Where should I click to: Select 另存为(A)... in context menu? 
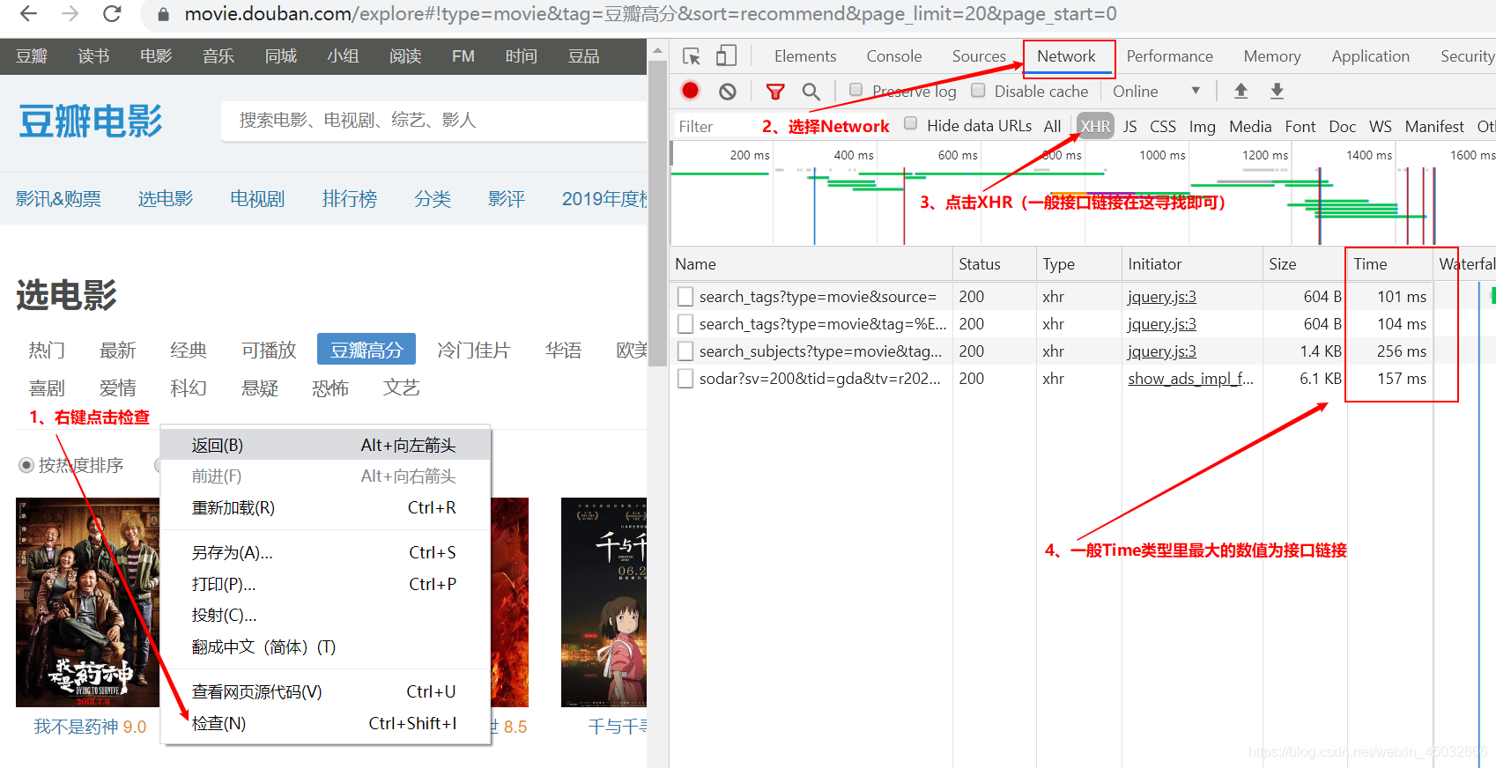pos(325,553)
